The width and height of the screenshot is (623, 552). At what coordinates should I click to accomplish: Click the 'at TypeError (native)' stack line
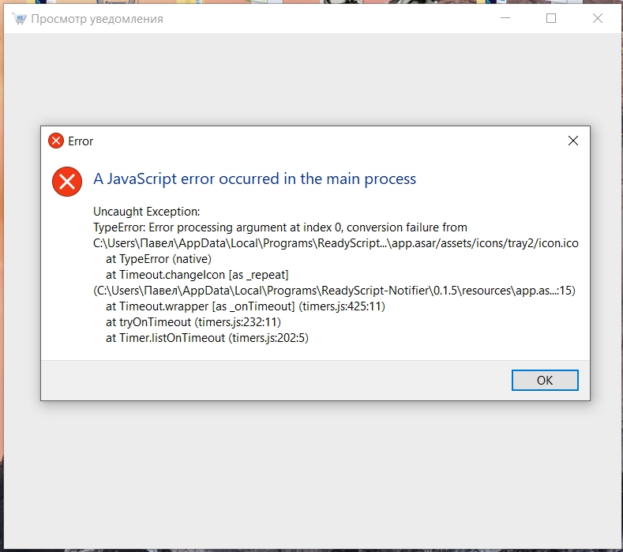159,259
